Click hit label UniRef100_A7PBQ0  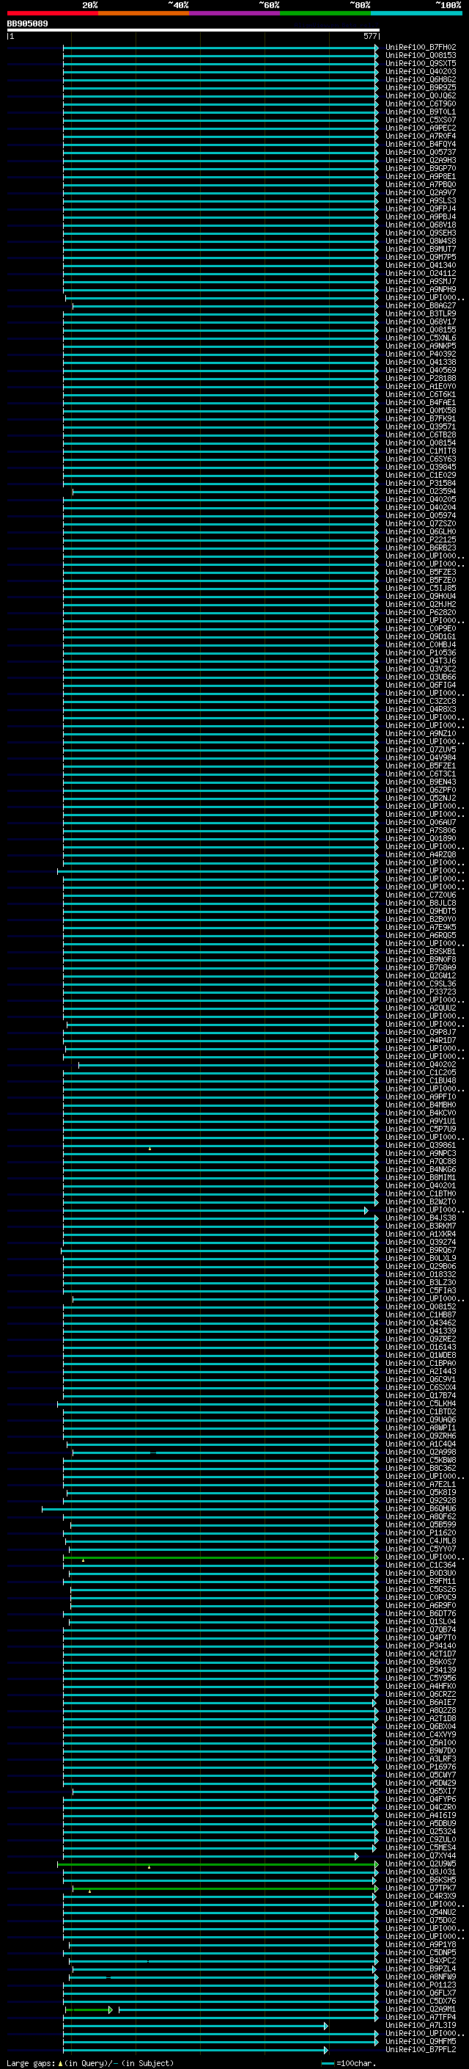[420, 185]
